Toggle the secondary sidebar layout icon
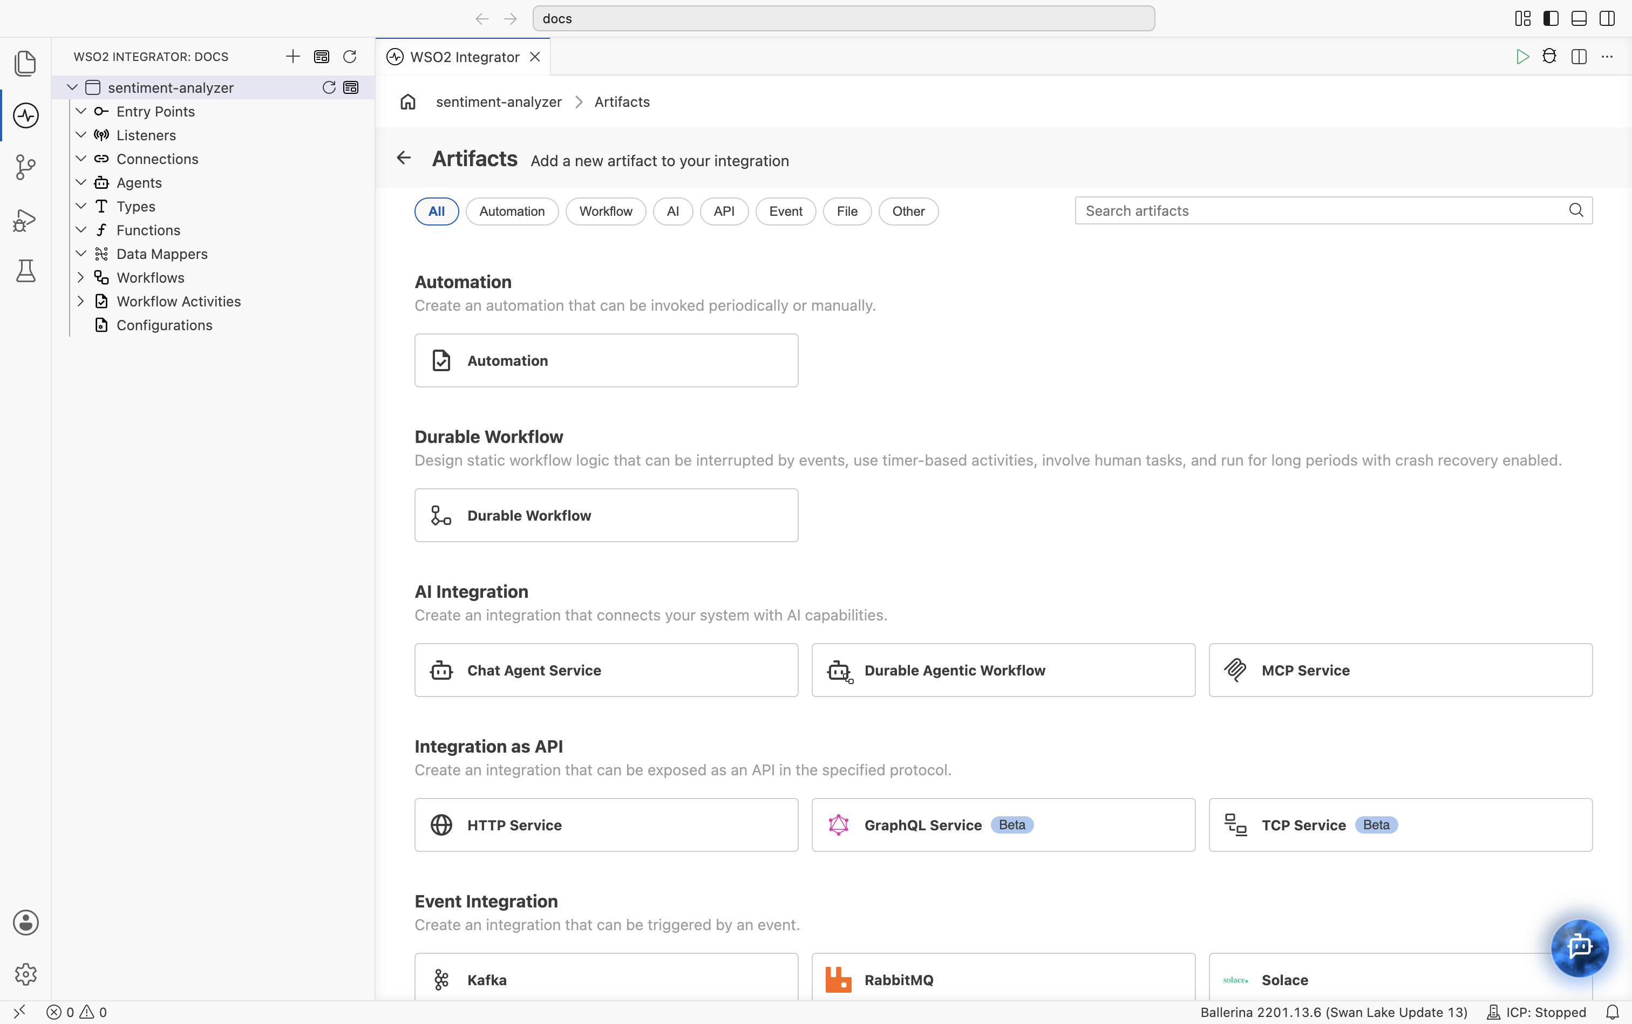This screenshot has height=1024, width=1632. click(1607, 18)
